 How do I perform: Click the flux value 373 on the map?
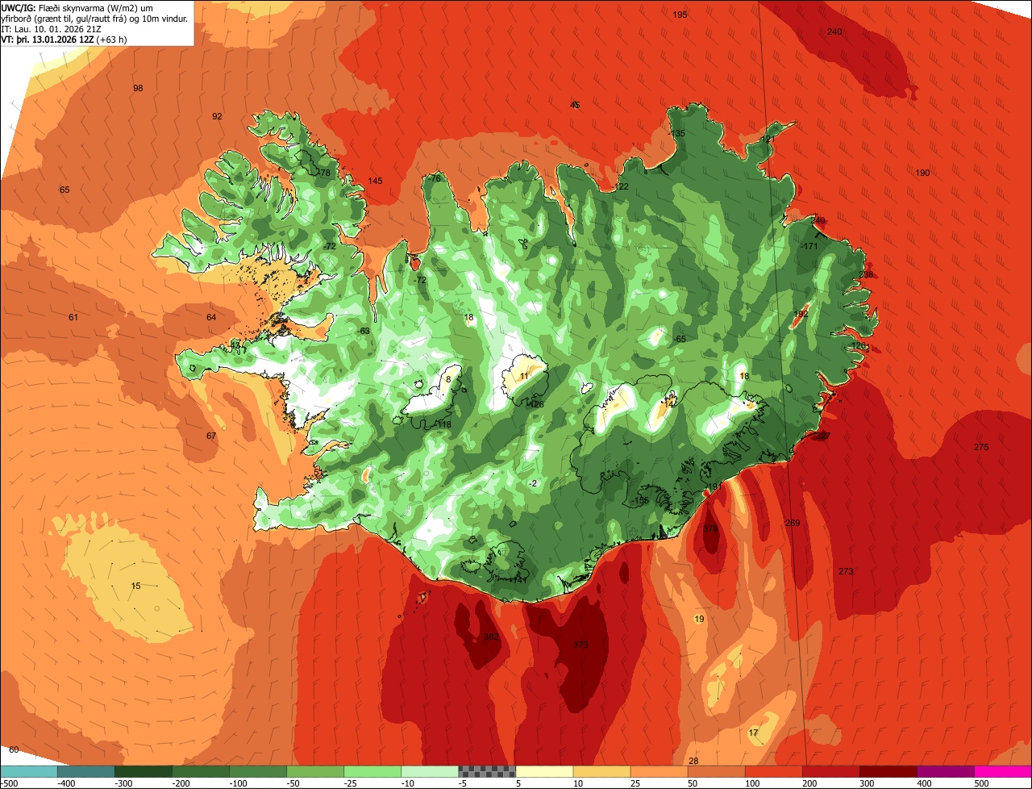580,645
